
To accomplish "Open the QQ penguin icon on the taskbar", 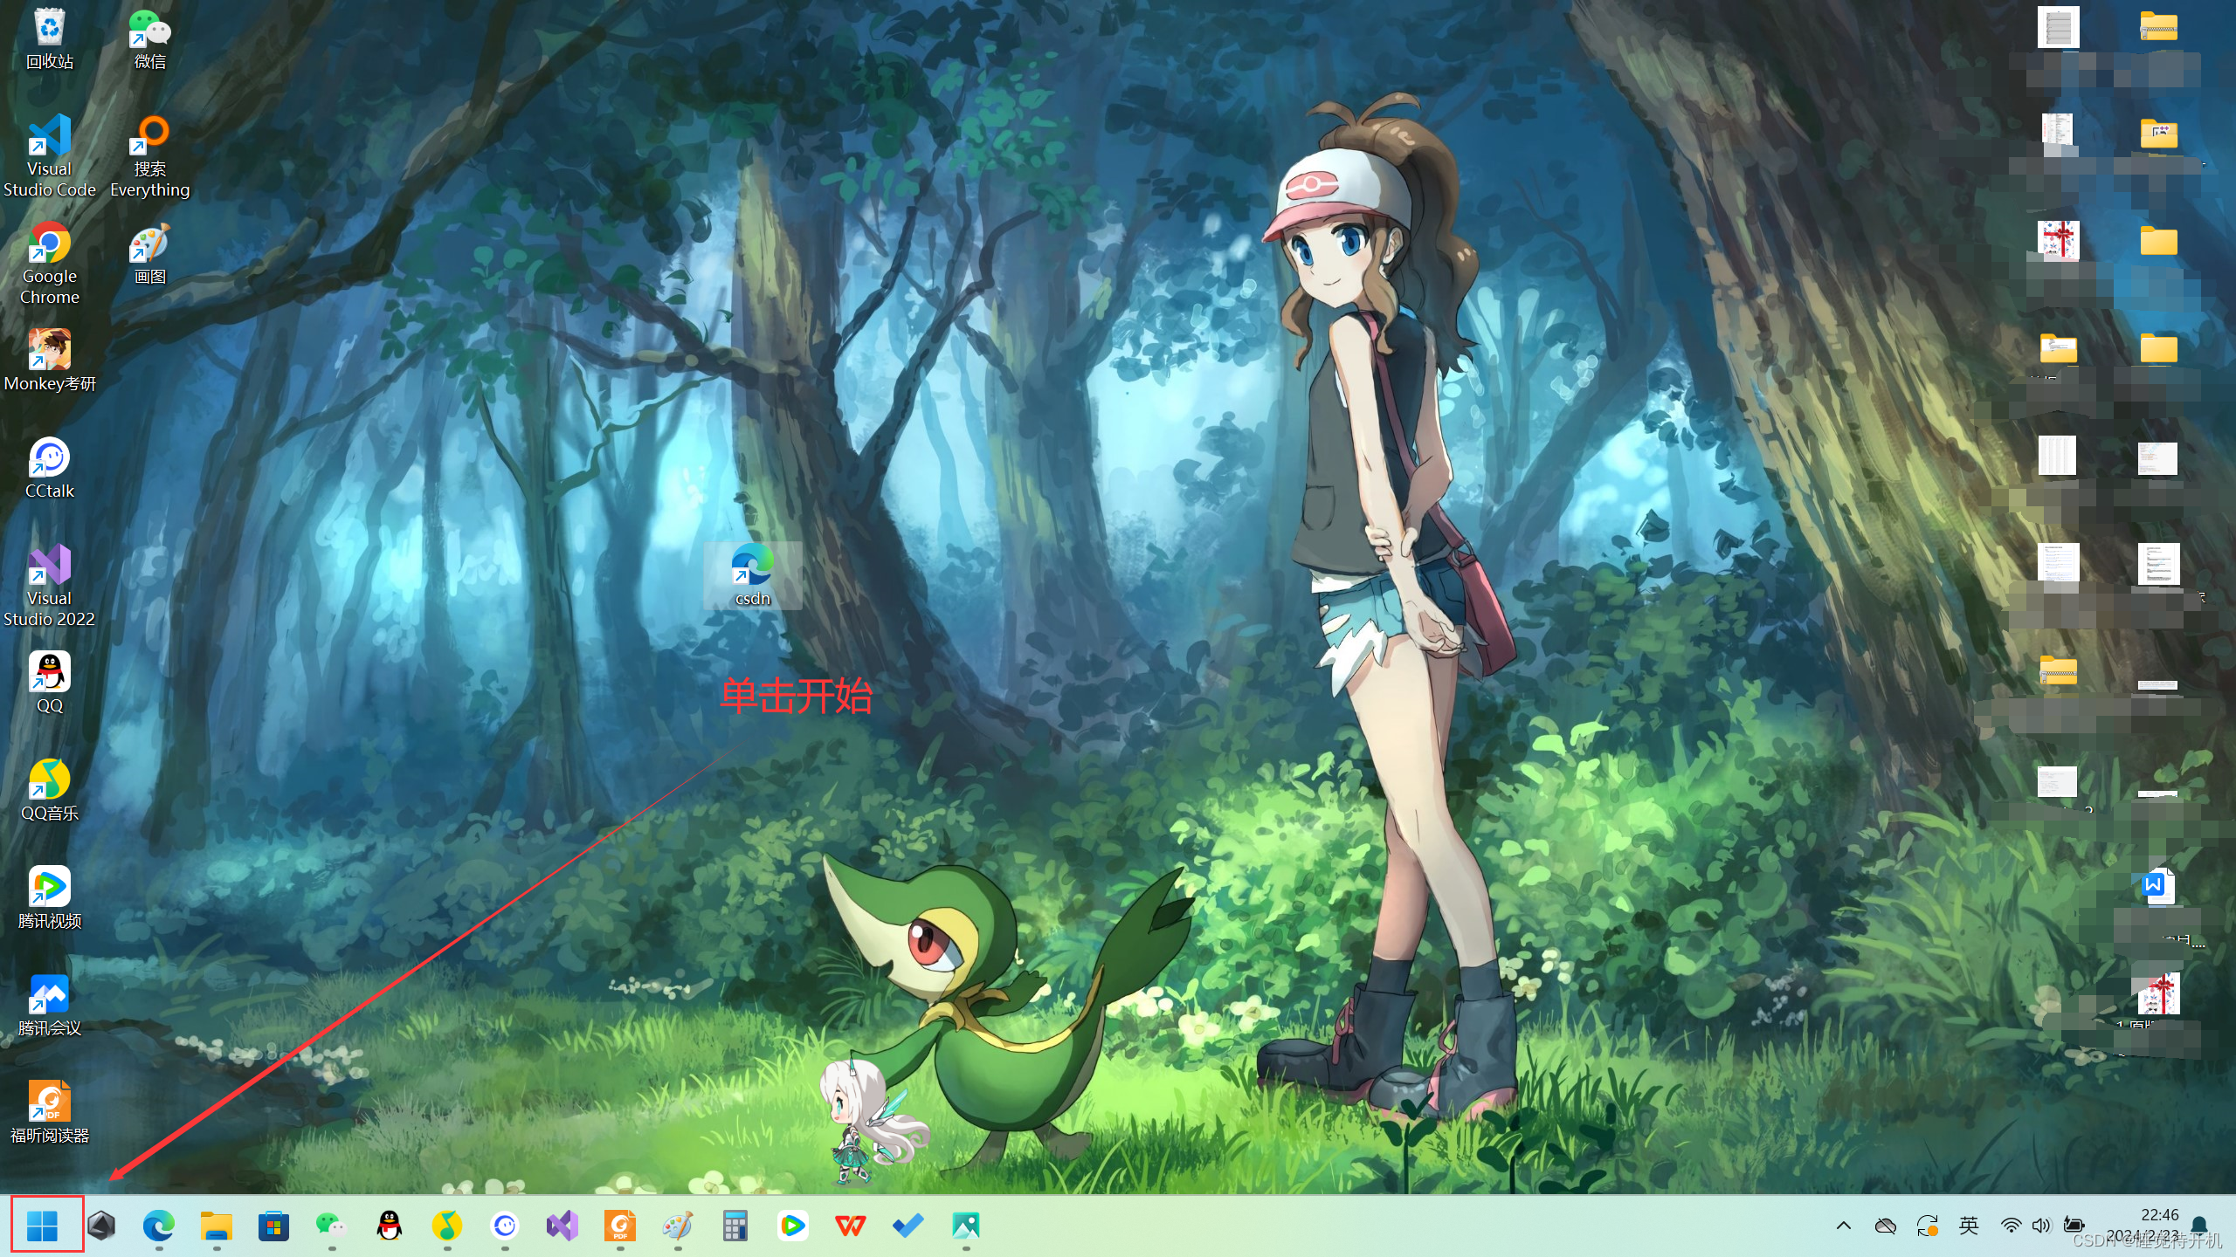I will pos(390,1226).
